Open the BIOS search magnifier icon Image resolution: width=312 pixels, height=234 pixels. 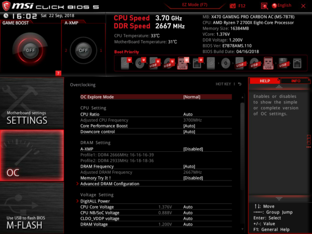click(264, 6)
